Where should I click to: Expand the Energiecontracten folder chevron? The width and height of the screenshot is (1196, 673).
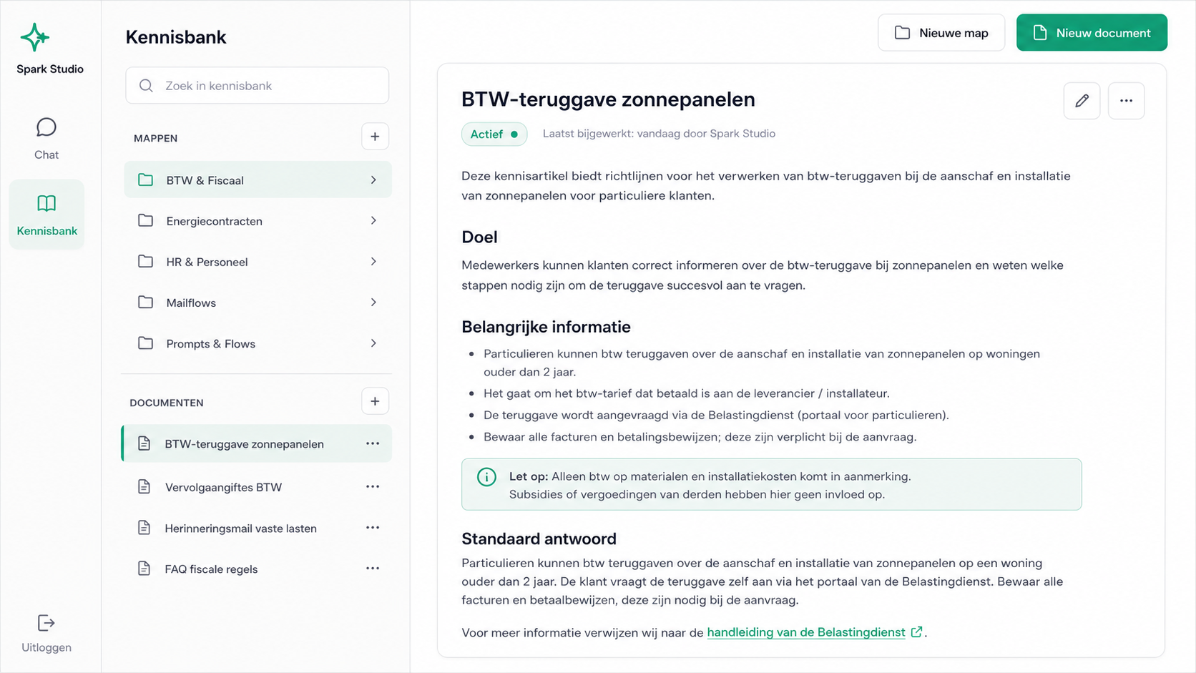click(373, 221)
